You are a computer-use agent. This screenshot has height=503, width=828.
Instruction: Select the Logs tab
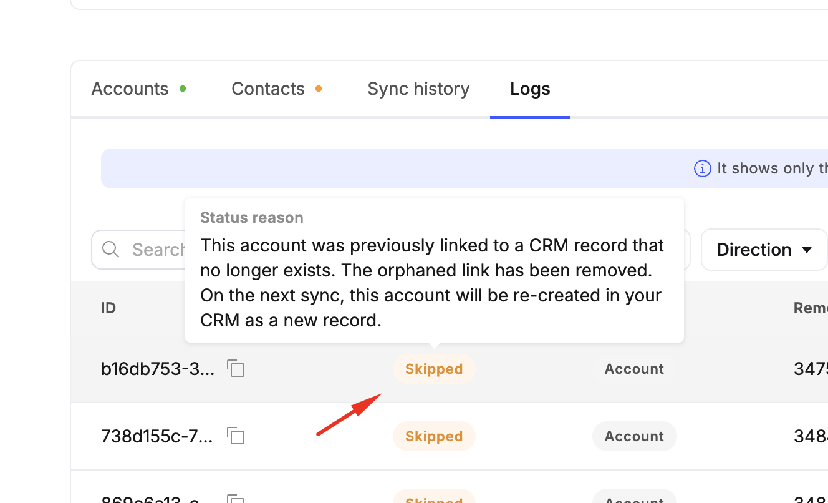point(530,89)
